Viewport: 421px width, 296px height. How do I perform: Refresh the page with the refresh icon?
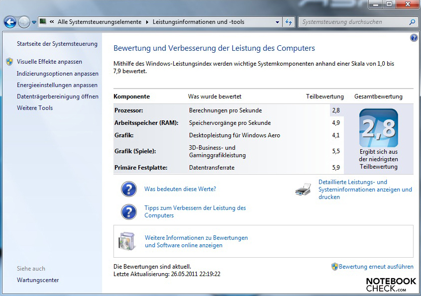[x=289, y=22]
